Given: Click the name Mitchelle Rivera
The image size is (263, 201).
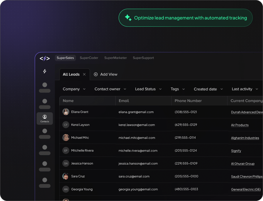Looking at the screenshot, I should tap(82, 150).
